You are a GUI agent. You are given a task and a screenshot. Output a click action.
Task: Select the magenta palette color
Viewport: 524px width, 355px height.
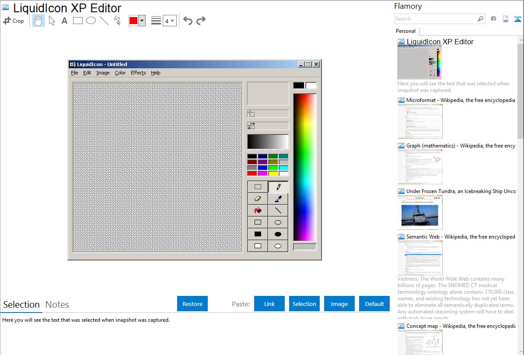(263, 173)
